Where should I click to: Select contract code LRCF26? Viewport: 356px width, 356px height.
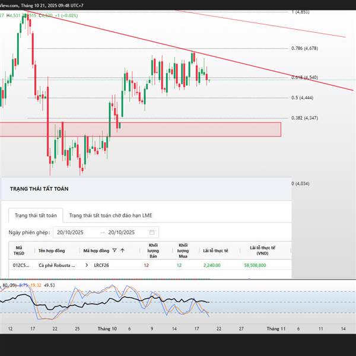[101, 265]
